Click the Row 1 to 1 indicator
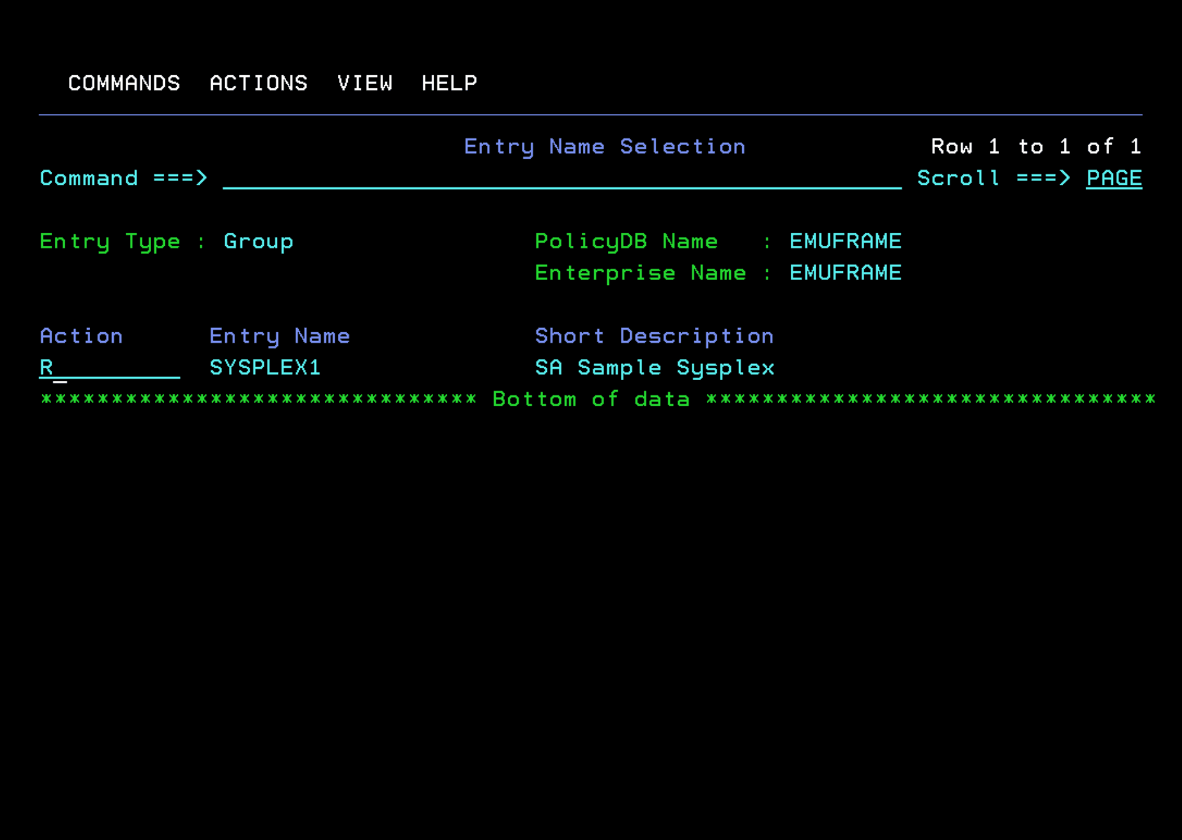The width and height of the screenshot is (1182, 840). pyautogui.click(x=1035, y=146)
